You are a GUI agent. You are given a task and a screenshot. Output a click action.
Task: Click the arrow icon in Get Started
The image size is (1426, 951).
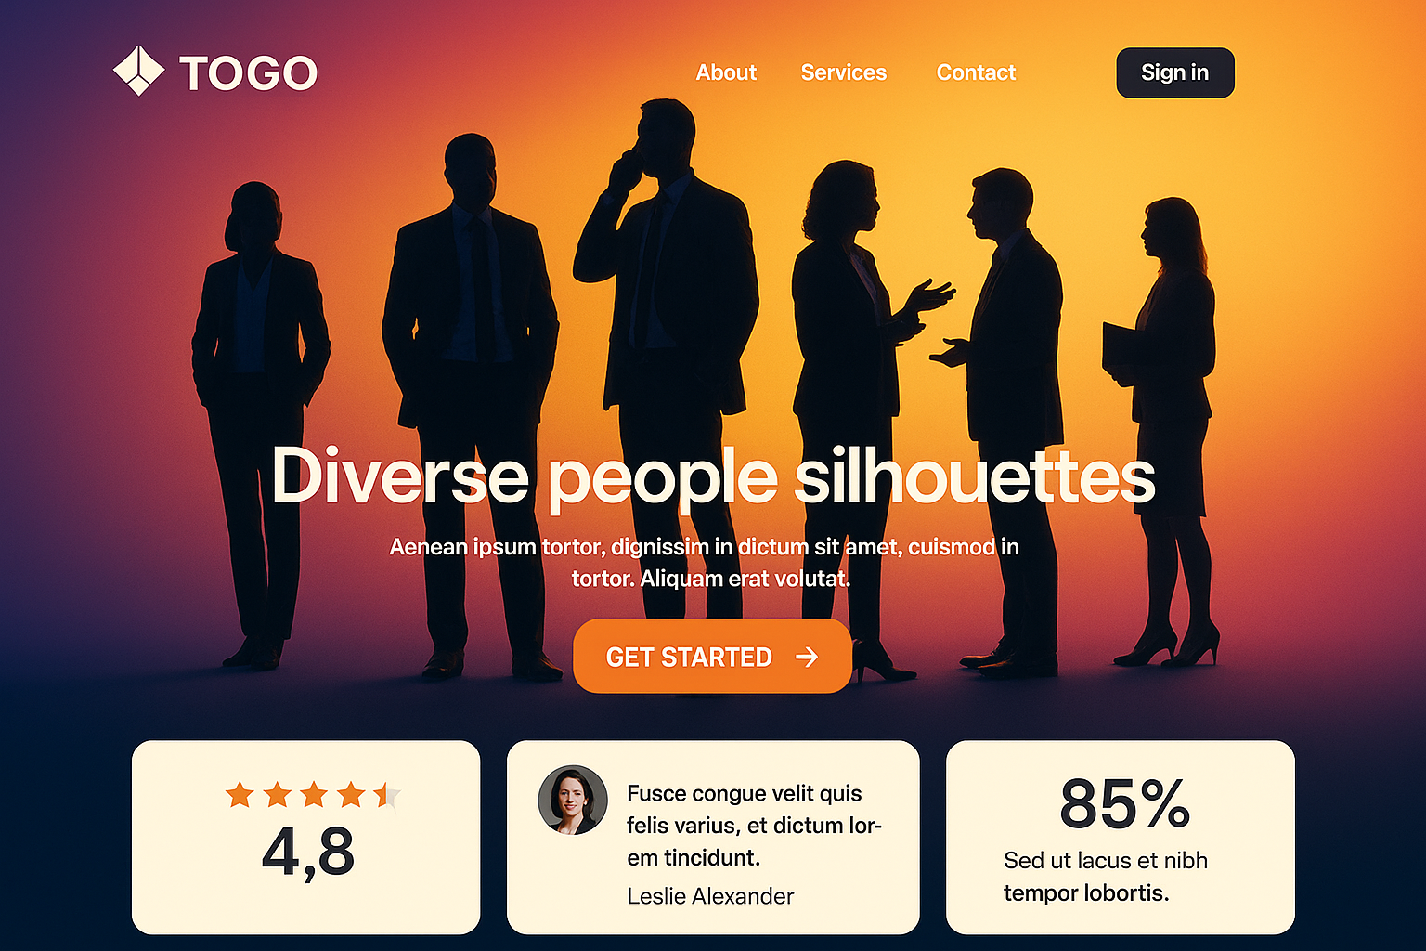pyautogui.click(x=807, y=658)
